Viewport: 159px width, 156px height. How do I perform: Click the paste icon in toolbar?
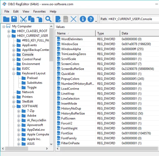[x=39, y=19]
